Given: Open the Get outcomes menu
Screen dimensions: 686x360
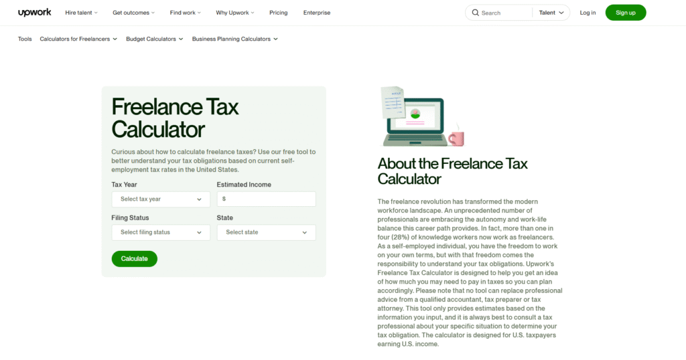Looking at the screenshot, I should 133,13.
